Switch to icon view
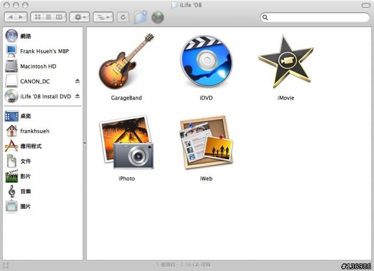Screen dimensions: 374x271 pos(37,17)
